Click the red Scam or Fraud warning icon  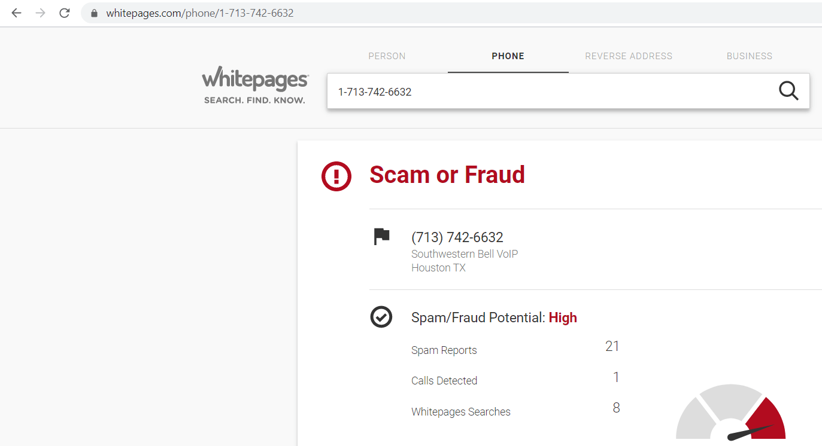pos(336,176)
